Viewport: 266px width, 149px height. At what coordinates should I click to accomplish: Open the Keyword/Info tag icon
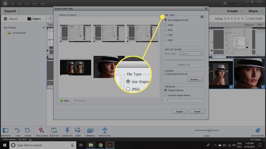[258, 130]
